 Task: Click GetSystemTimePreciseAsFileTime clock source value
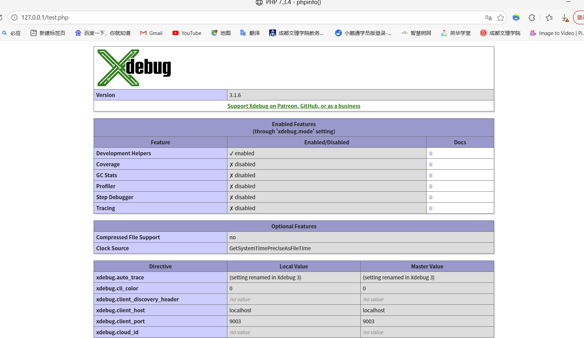pos(270,248)
